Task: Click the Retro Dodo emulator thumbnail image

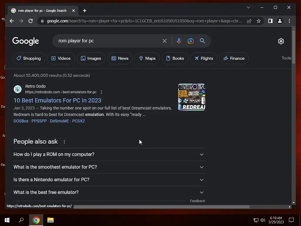Action: [192, 97]
